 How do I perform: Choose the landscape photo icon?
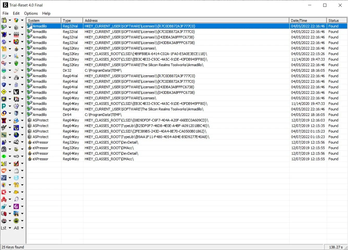tap(16, 214)
